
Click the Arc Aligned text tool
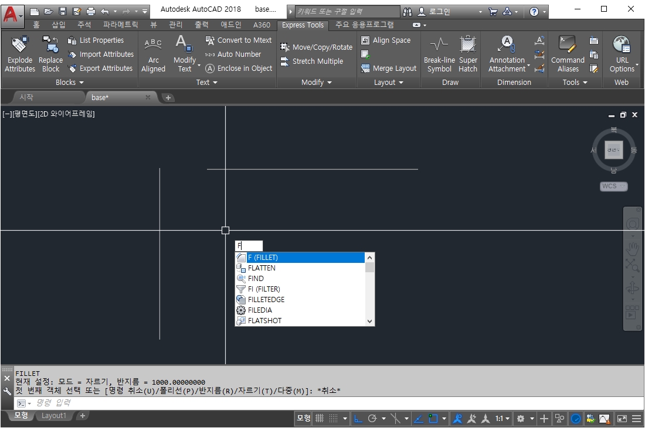click(153, 54)
